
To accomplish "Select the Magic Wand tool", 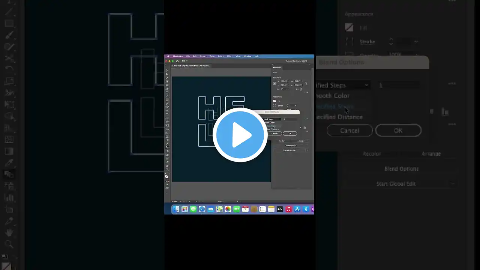I will point(167,78).
